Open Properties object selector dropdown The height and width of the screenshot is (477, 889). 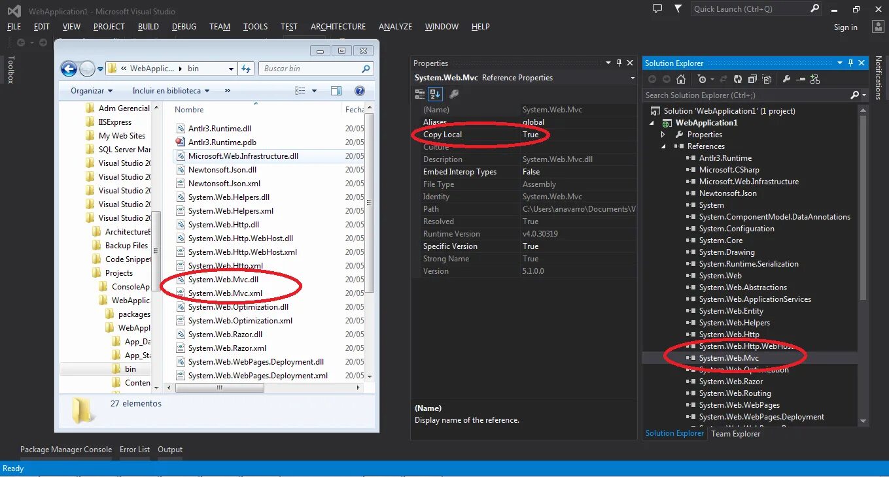(633, 78)
